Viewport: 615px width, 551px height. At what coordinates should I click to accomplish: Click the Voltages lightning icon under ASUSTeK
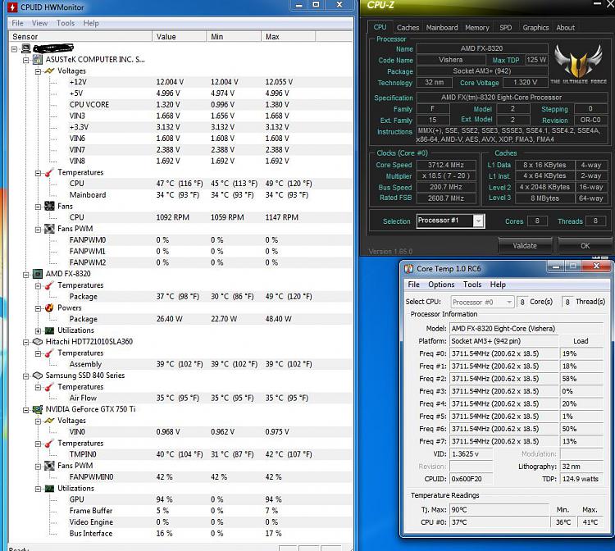49,71
